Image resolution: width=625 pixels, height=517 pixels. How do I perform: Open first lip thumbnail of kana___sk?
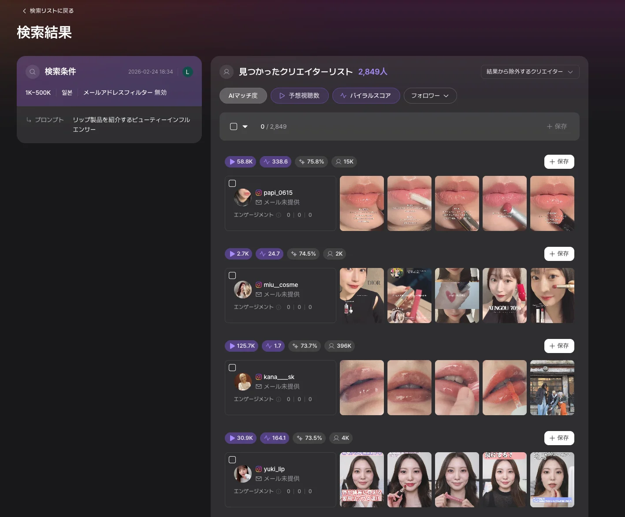click(x=361, y=388)
